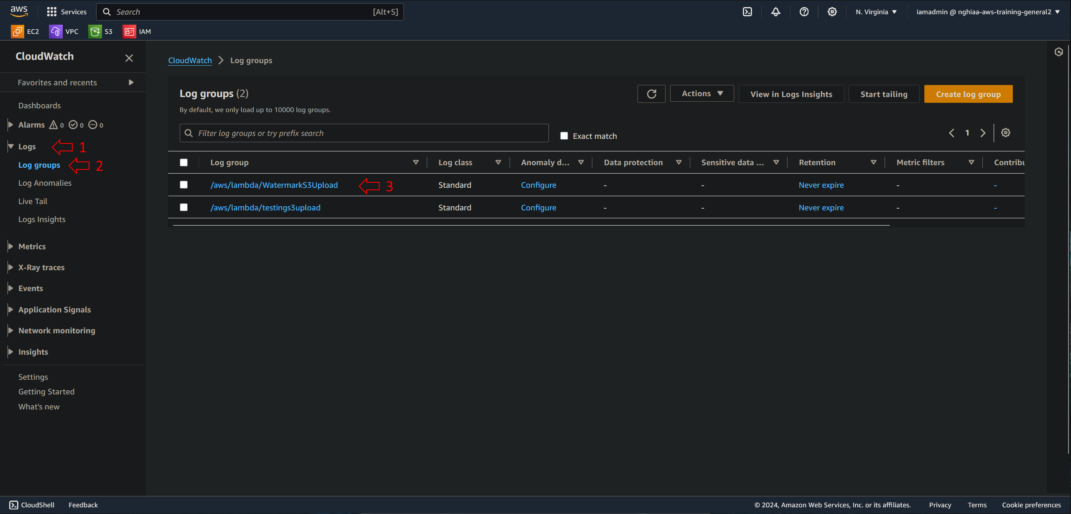This screenshot has width=1071, height=514.
Task: Open the Actions dropdown
Action: pyautogui.click(x=702, y=94)
